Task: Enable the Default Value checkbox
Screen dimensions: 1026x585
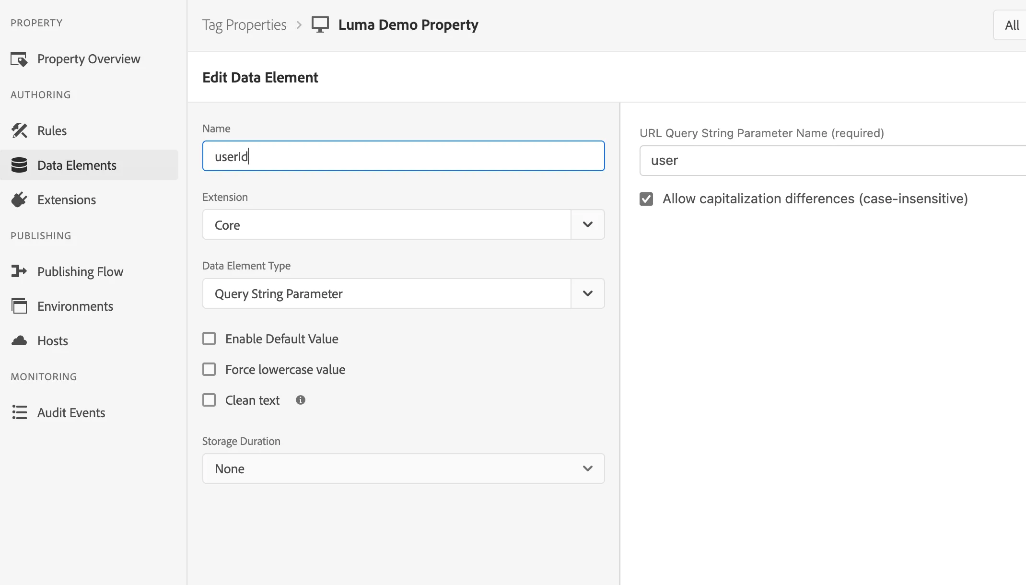Action: click(209, 339)
